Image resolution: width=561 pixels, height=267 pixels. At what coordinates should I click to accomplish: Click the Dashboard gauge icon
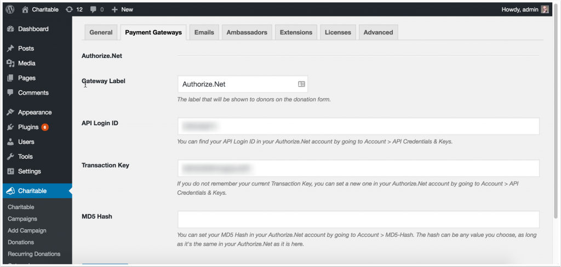[10, 29]
